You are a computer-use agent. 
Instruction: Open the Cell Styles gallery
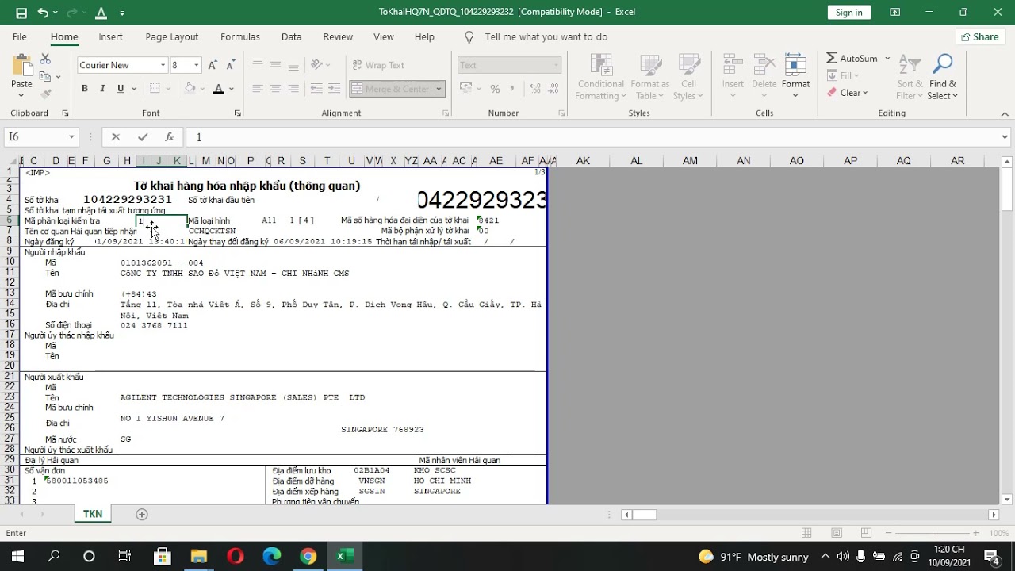[688, 77]
